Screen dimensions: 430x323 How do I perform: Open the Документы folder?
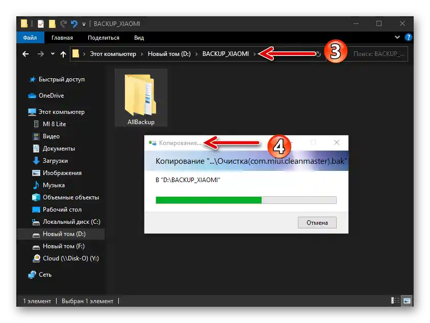pos(59,149)
